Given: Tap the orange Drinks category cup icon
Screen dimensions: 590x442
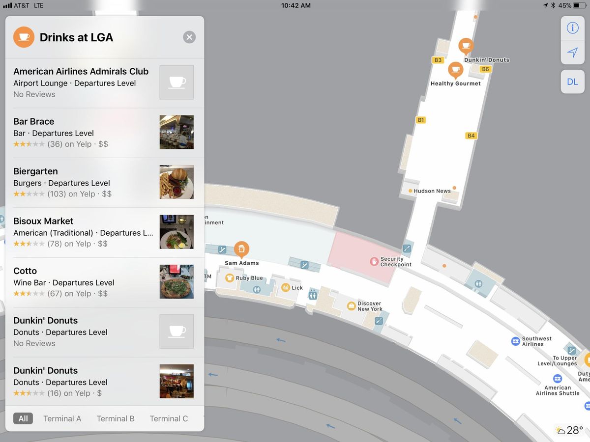Looking at the screenshot, I should click(24, 37).
